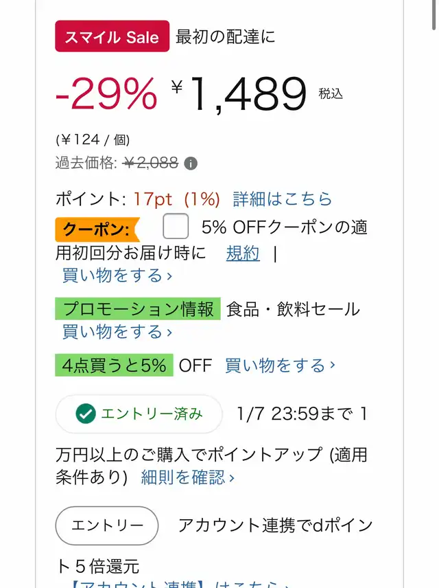Screen dimensions: 439x588
Task: Open the 規約 terms link
Action: 243,253
